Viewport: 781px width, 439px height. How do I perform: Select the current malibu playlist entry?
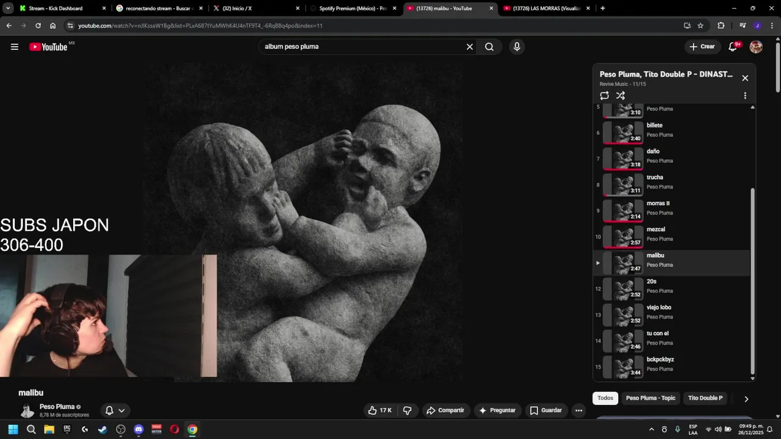pos(671,263)
